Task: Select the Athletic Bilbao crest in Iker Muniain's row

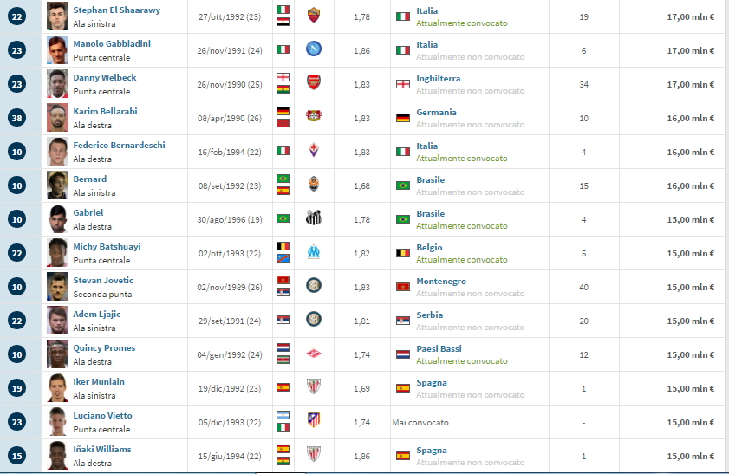Action: point(314,386)
